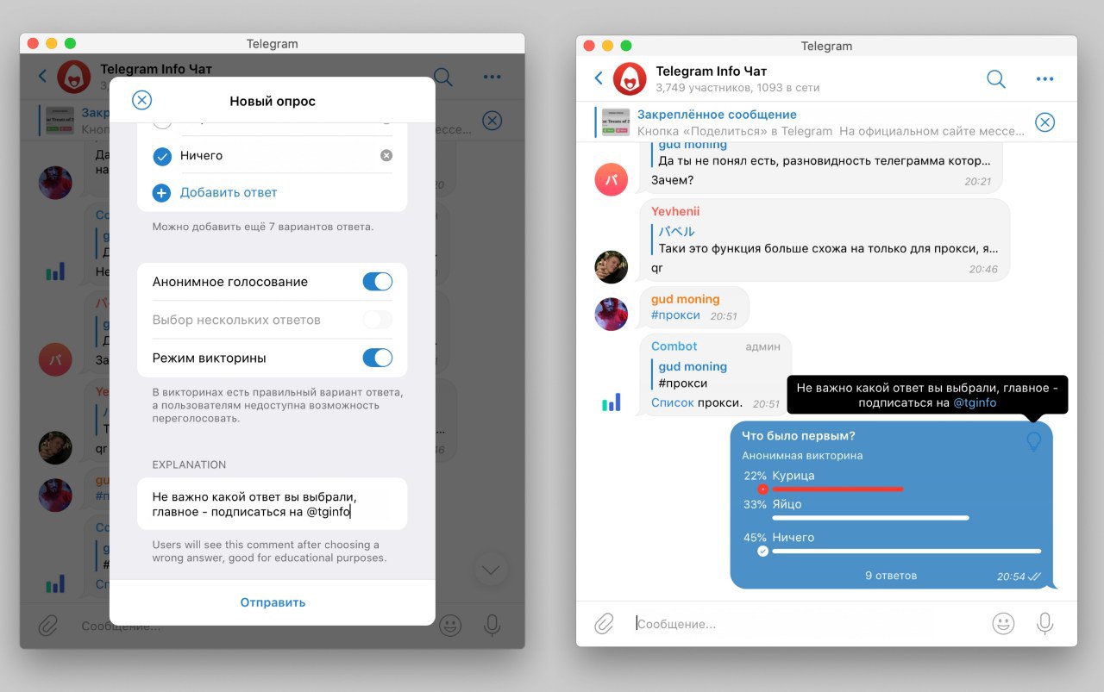Click the #прокси hashtag from gud moning
The width and height of the screenshot is (1104, 692).
(x=675, y=315)
